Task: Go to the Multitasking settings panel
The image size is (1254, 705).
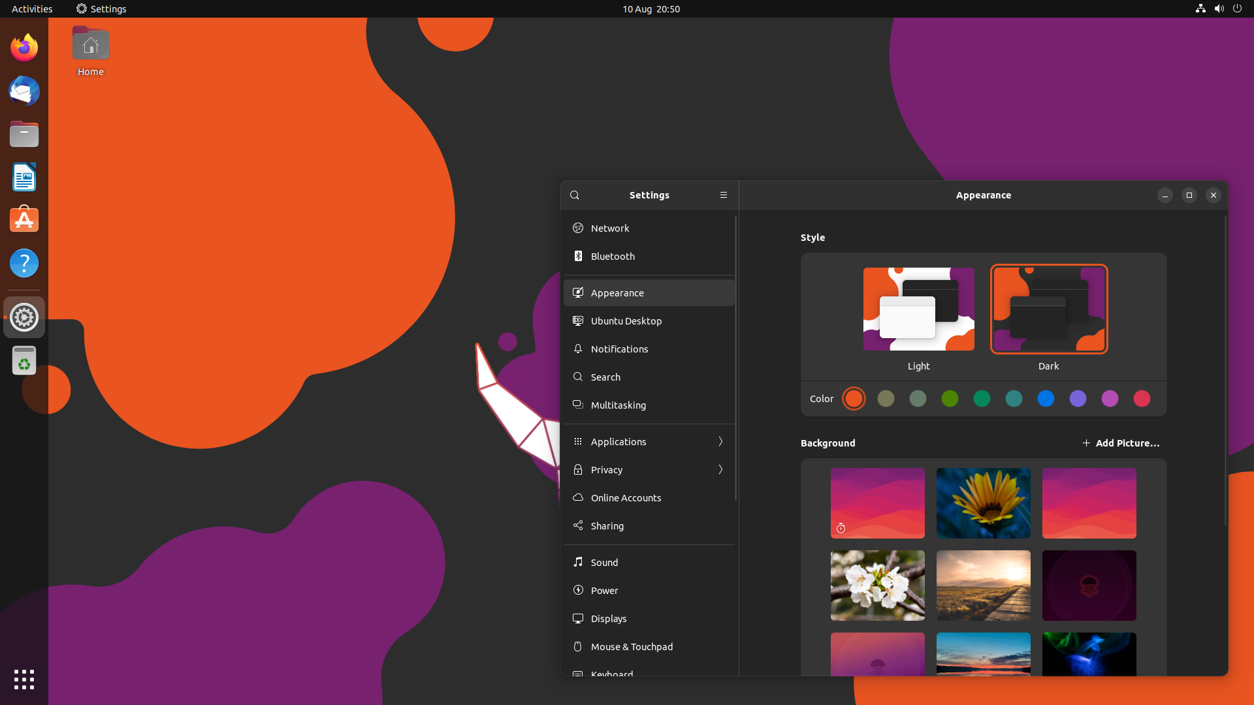Action: click(x=618, y=405)
